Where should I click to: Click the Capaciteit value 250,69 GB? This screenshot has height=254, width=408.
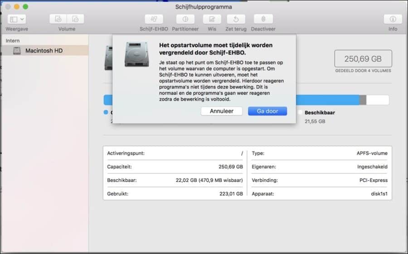[231, 167]
